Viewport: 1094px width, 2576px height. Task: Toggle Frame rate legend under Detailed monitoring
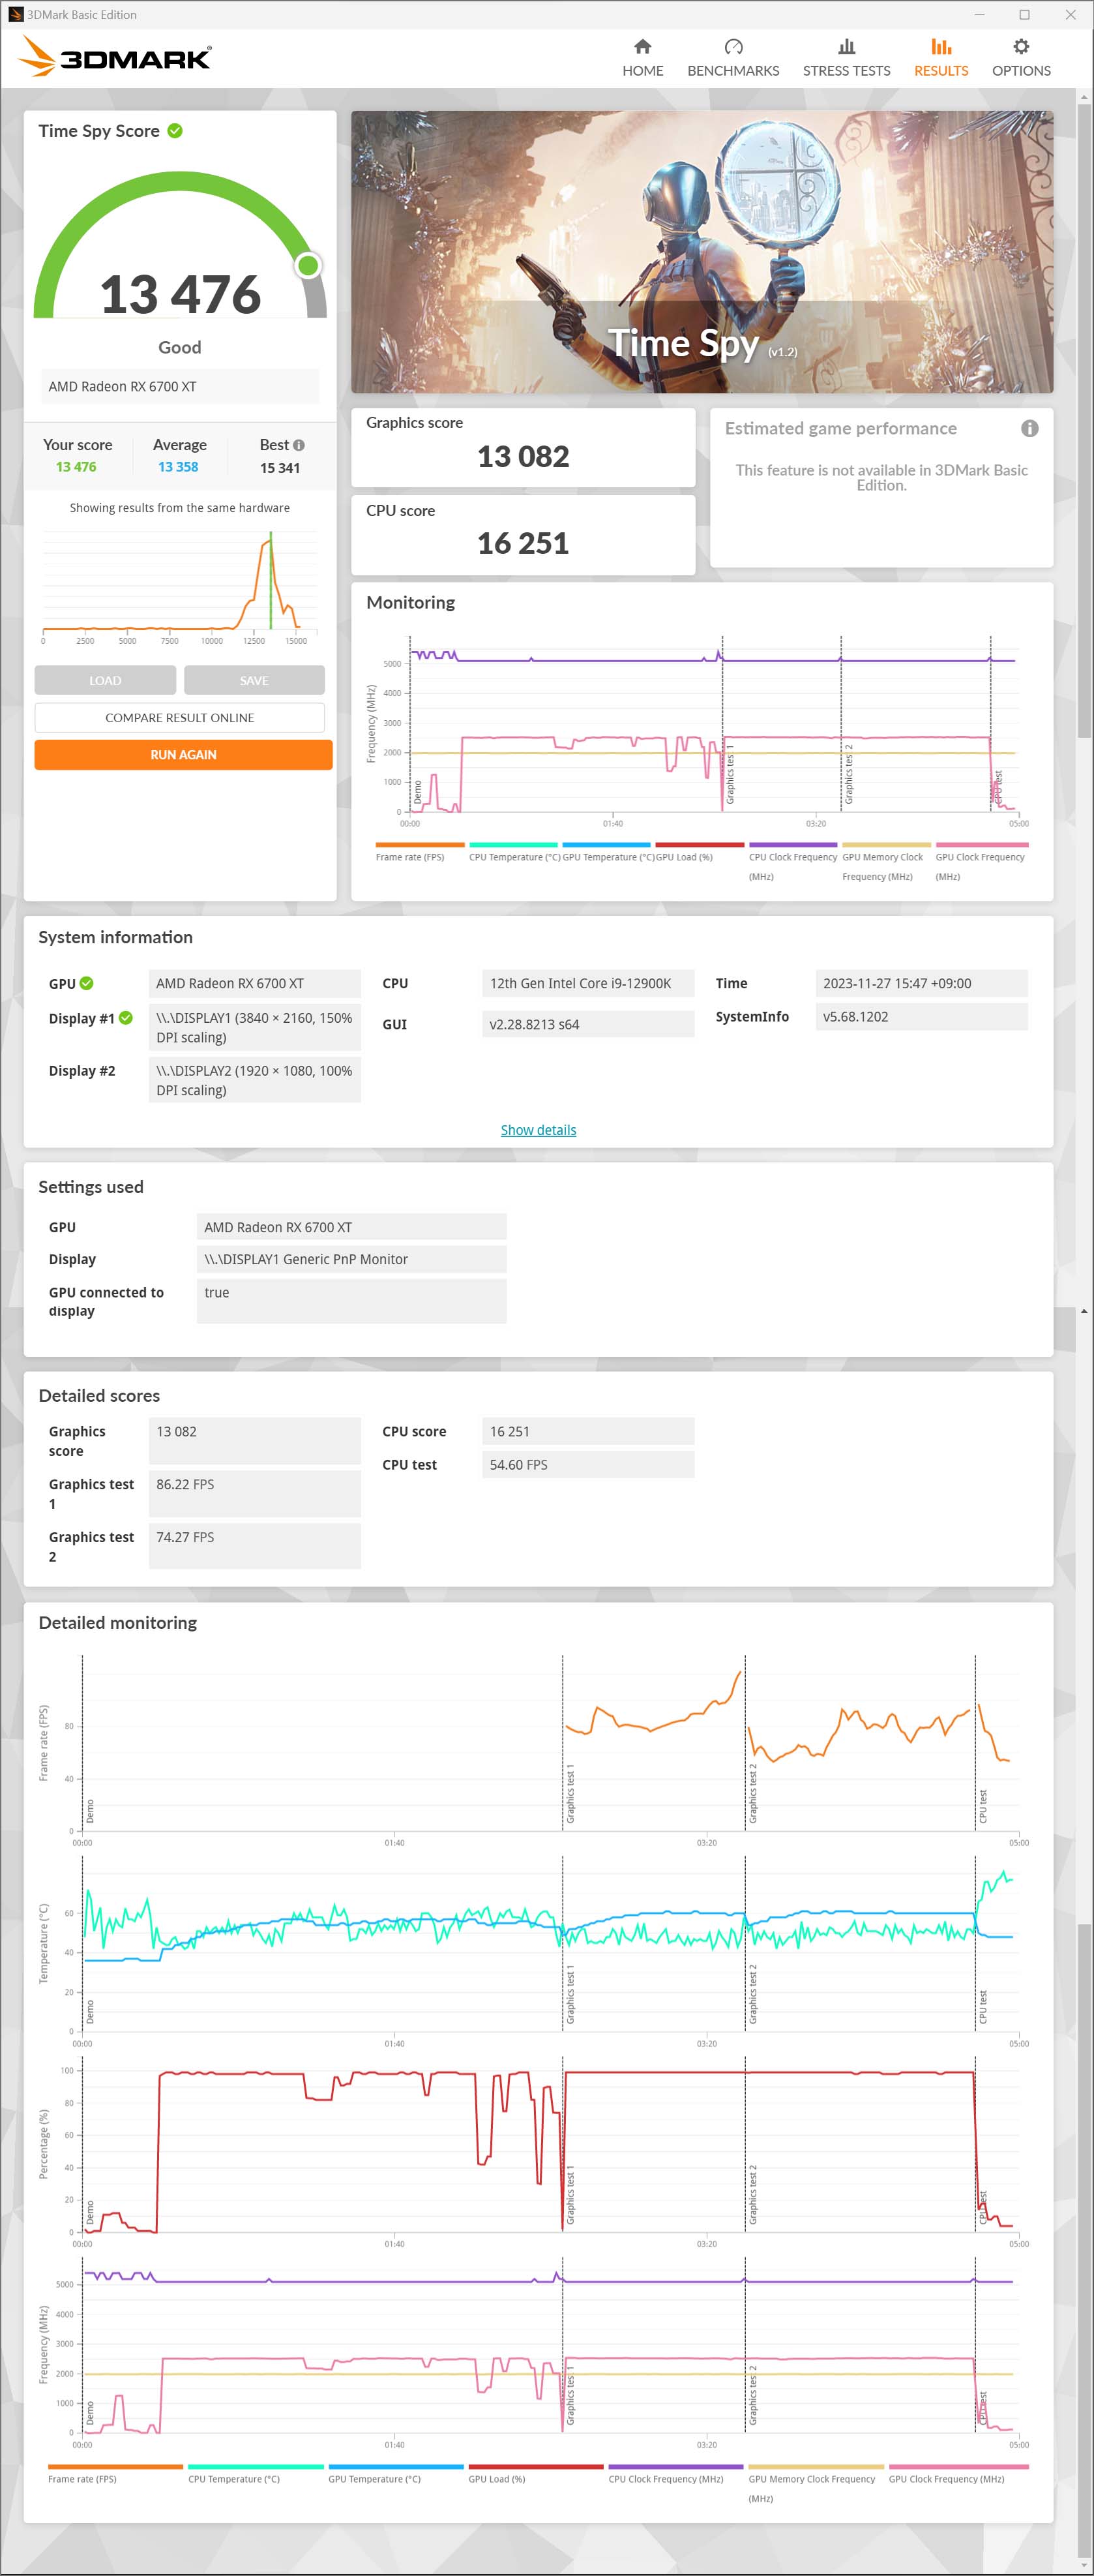(115, 2475)
